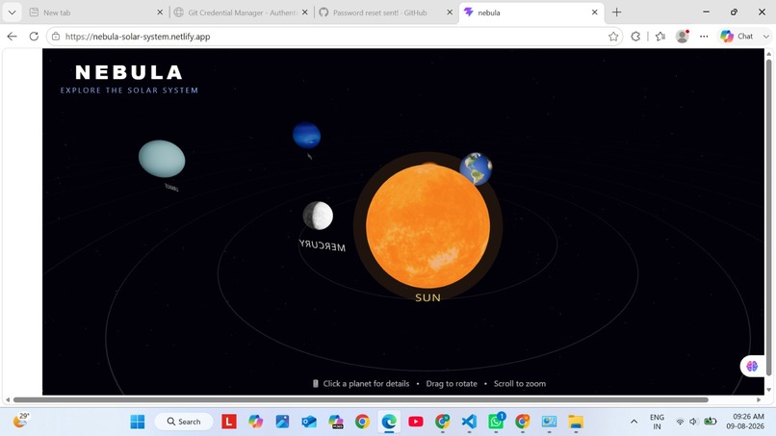This screenshot has height=436, width=776.
Task: Open the red L app in taskbar
Action: (228, 422)
